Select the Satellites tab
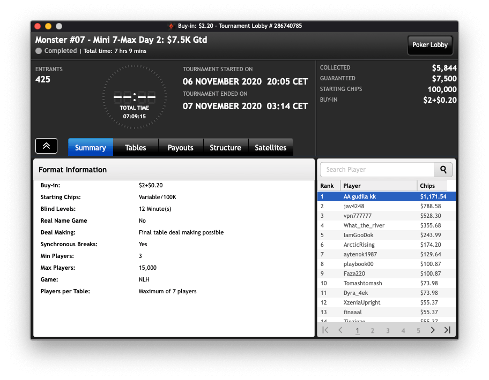Viewport: 489px width, 380px height. point(270,148)
